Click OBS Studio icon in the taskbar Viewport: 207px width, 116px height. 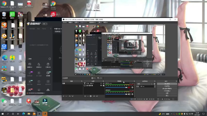(x=40, y=114)
